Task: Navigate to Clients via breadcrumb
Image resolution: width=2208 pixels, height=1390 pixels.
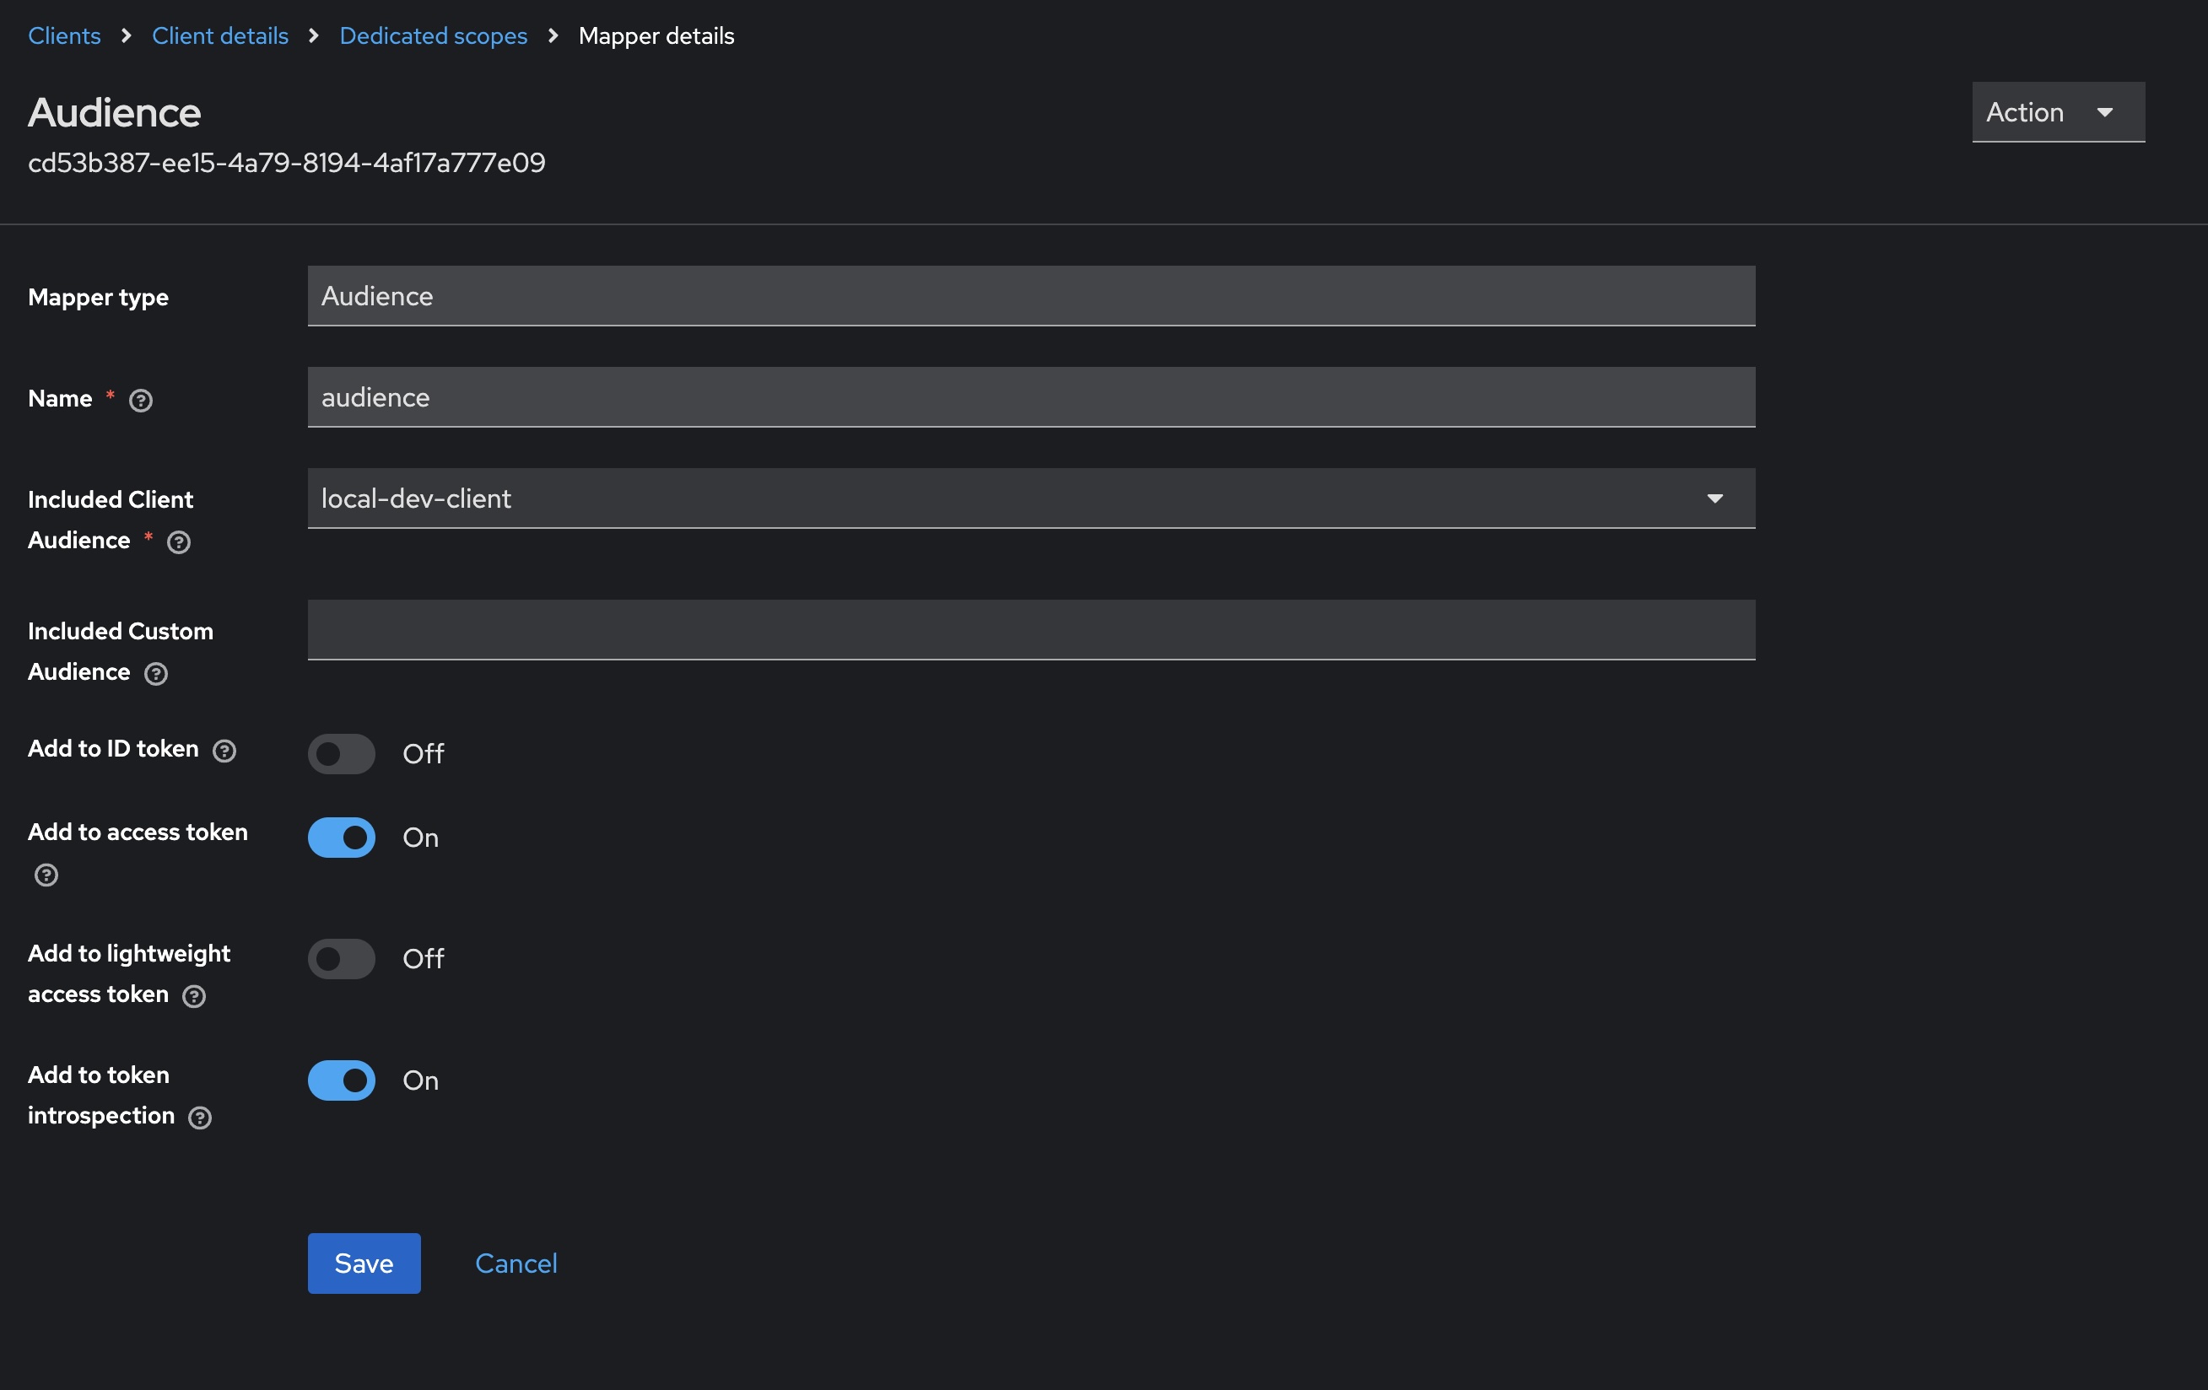Action: (64, 35)
